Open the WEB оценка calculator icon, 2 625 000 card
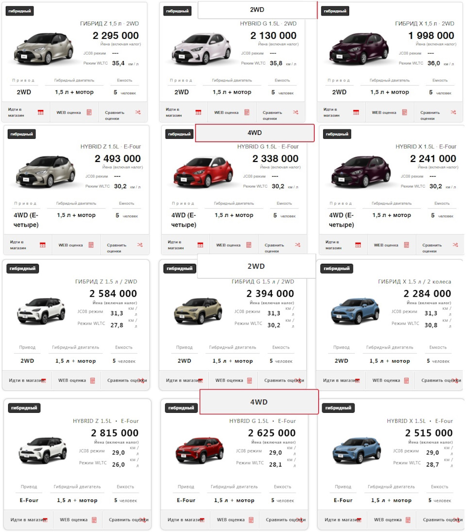 [251, 520]
